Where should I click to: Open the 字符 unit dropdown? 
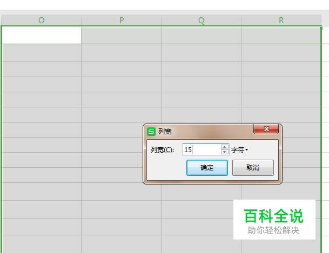point(240,150)
